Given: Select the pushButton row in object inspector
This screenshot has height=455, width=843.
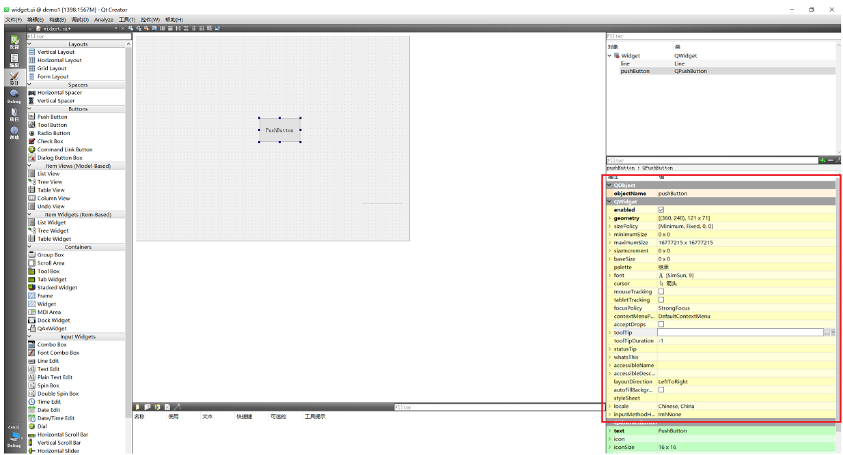Looking at the screenshot, I should click(721, 71).
